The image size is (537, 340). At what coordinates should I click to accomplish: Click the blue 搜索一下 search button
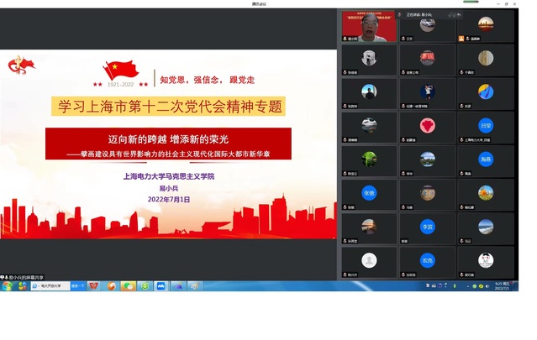[x=78, y=286]
